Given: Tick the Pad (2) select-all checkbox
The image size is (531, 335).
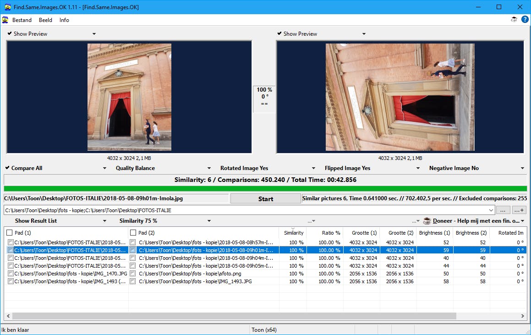Looking at the screenshot, I should point(133,233).
